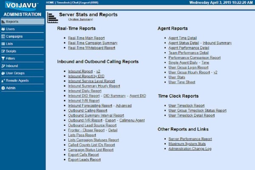Click the Filters funnel icon
This screenshot has height=170, width=255.
click(3, 58)
